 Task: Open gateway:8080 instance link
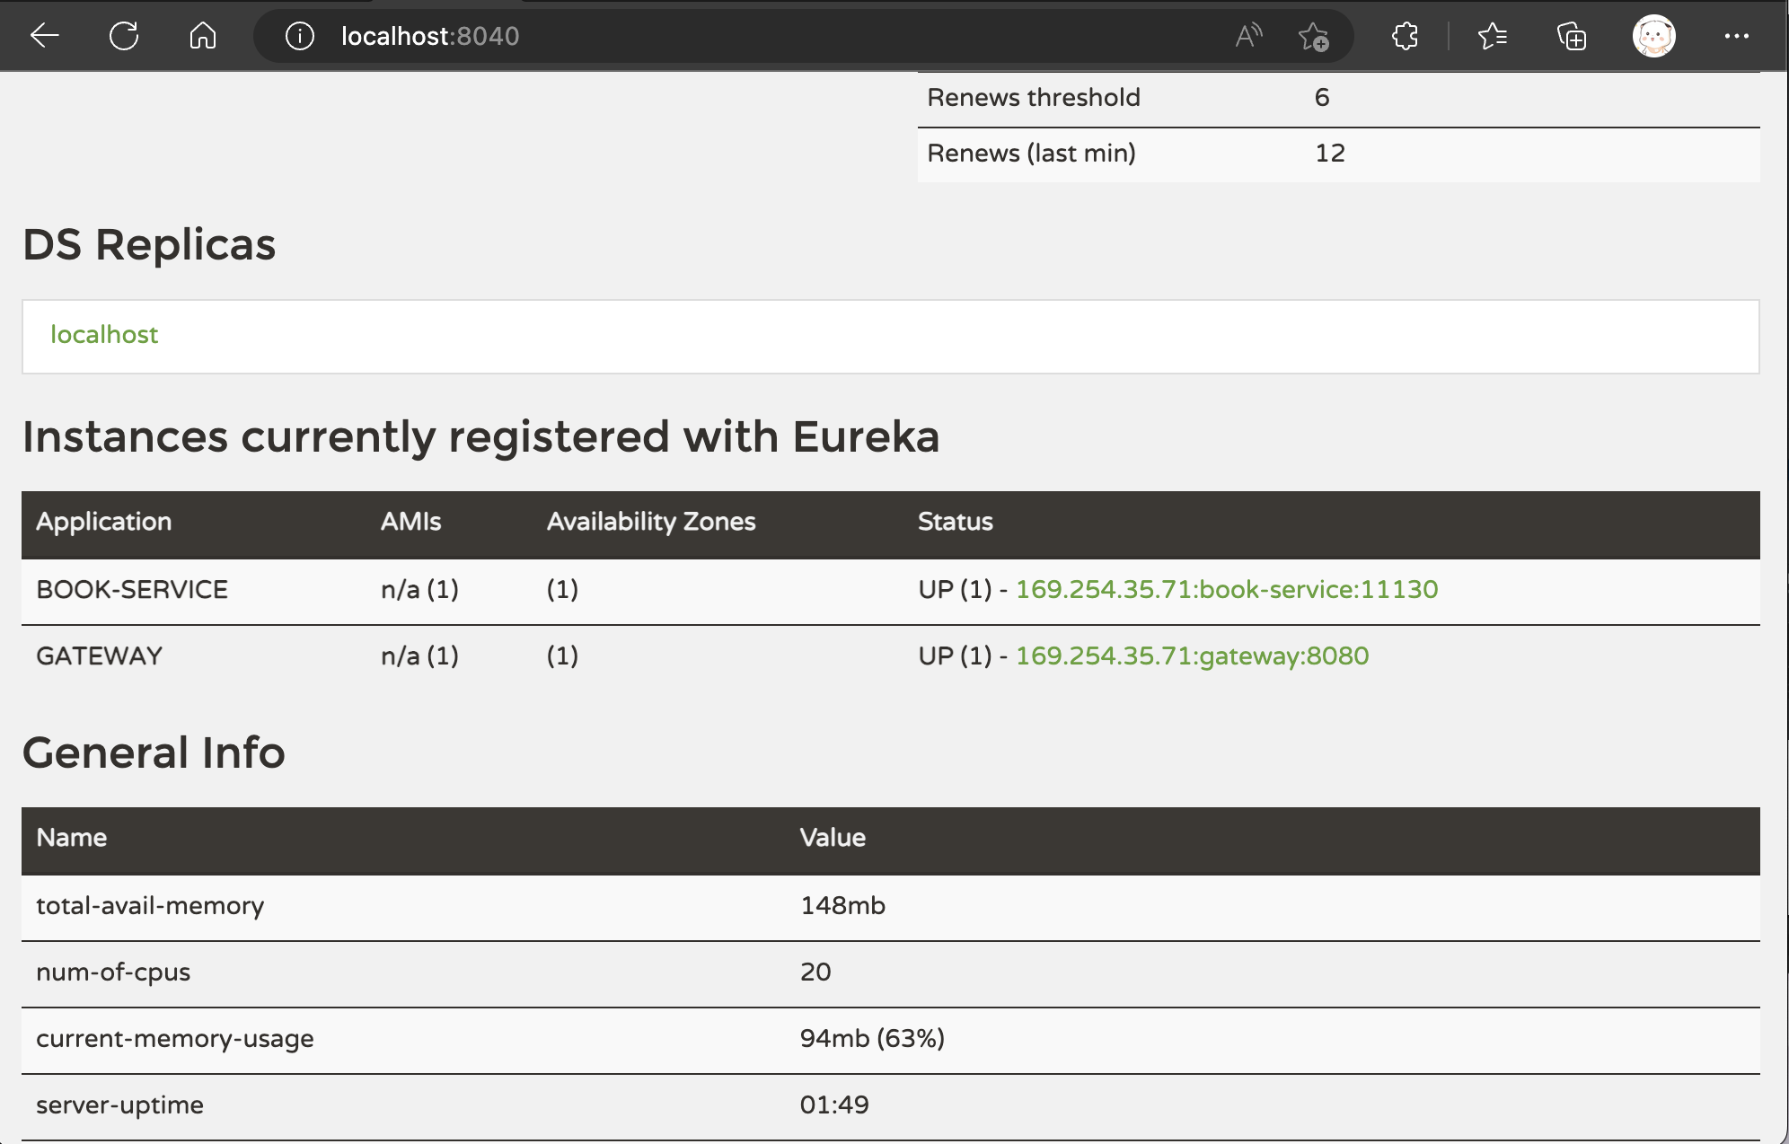pyautogui.click(x=1192, y=656)
